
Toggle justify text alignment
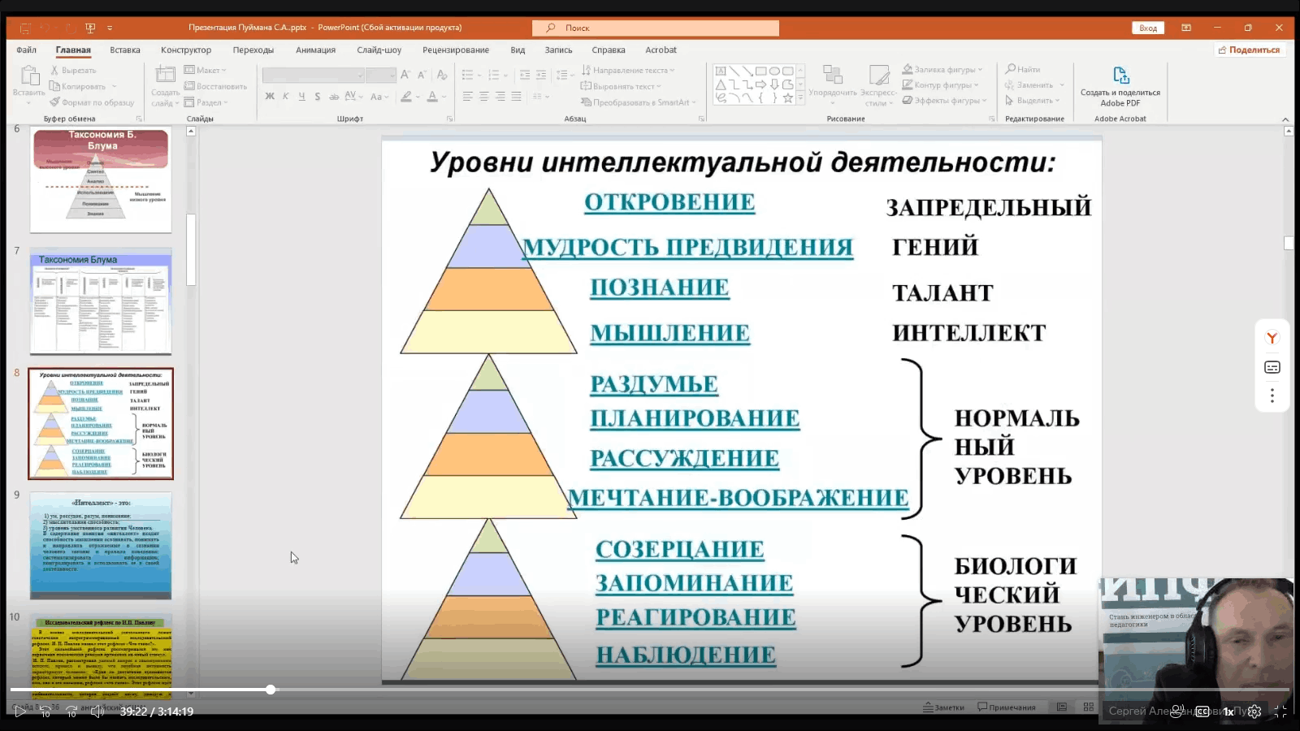coord(516,97)
